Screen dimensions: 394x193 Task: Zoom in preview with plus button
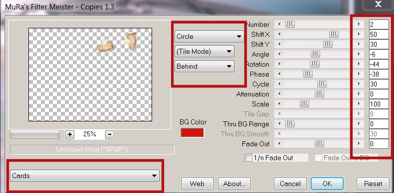pyautogui.click(x=70, y=135)
